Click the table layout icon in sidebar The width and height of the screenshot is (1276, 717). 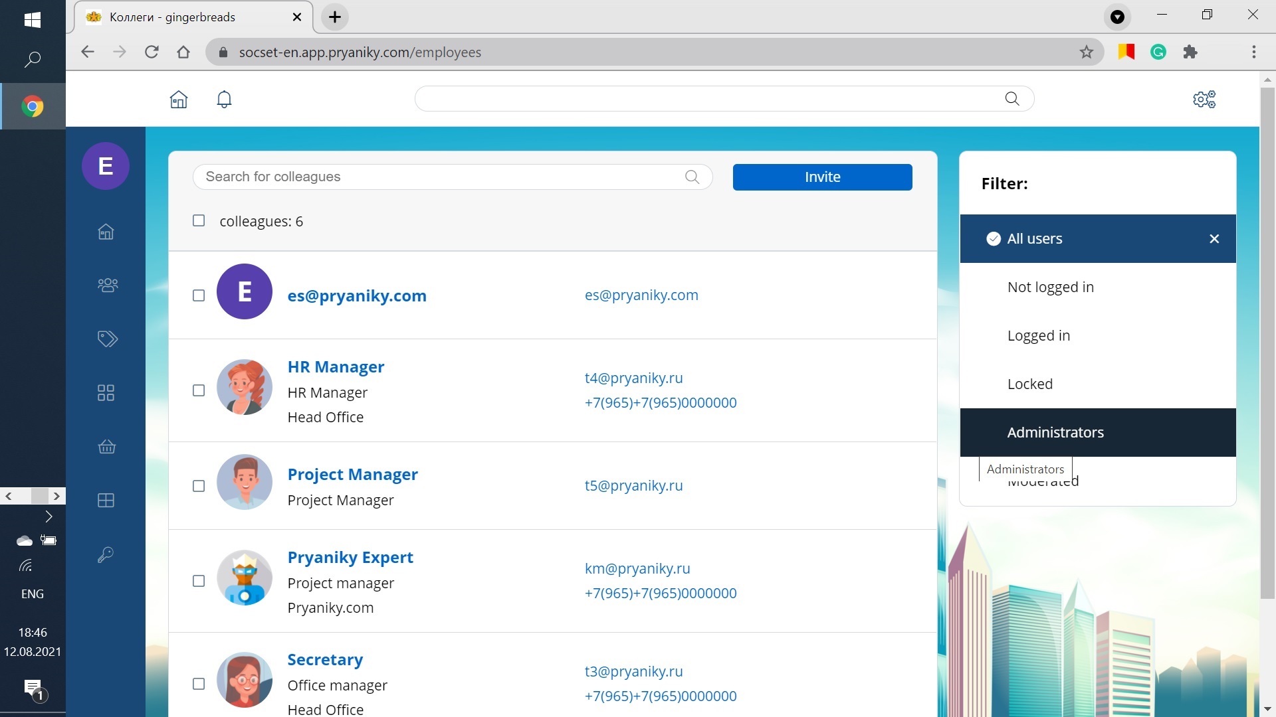tap(106, 501)
